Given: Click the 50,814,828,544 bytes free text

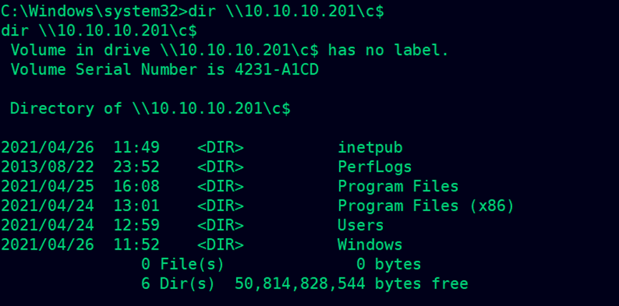Looking at the screenshot, I should click(x=351, y=284).
